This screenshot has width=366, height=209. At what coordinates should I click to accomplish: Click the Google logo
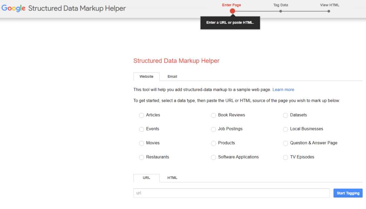pyautogui.click(x=13, y=8)
